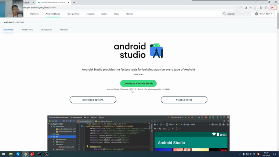Open Google Play in top navigation

click(x=73, y=14)
